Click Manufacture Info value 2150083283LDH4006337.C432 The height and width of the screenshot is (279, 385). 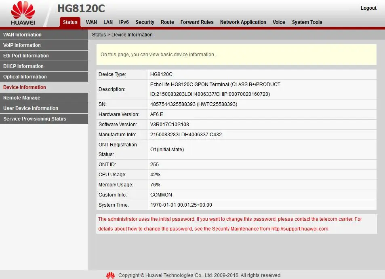186,135
